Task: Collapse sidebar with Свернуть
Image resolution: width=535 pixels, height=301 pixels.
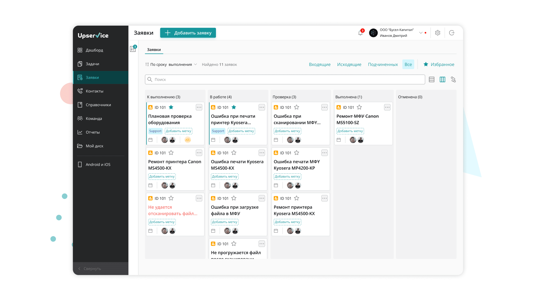Action: coord(101,269)
